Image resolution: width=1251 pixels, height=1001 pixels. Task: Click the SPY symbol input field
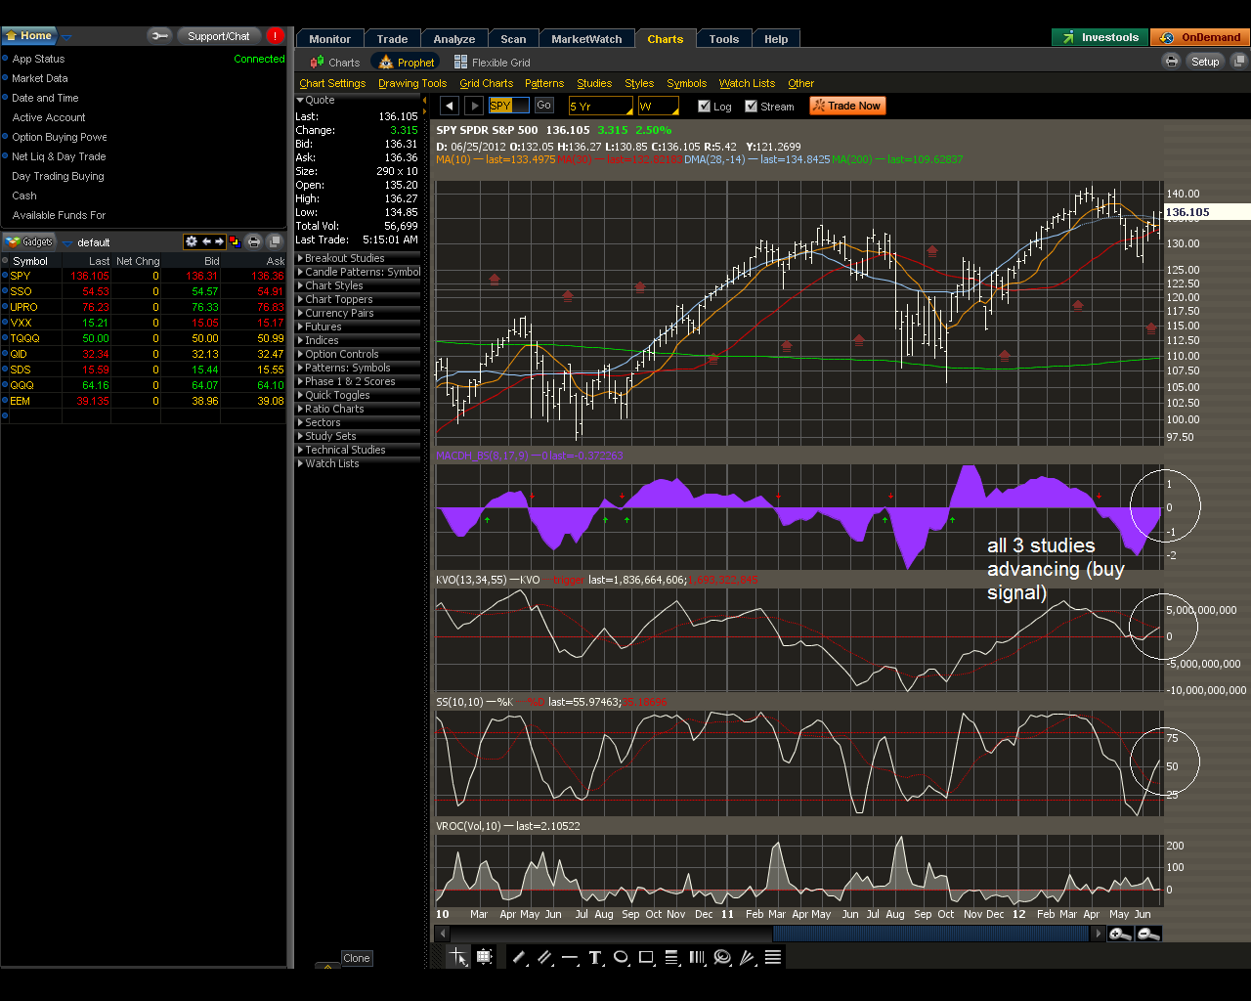(x=508, y=106)
